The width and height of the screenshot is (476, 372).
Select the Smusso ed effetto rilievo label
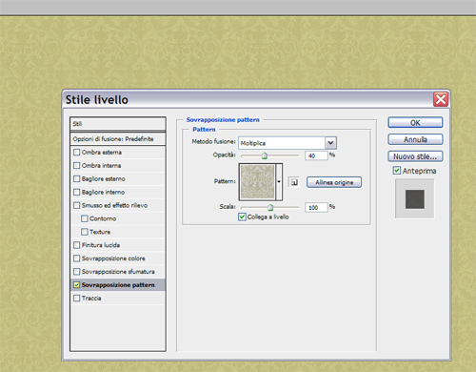click(114, 205)
